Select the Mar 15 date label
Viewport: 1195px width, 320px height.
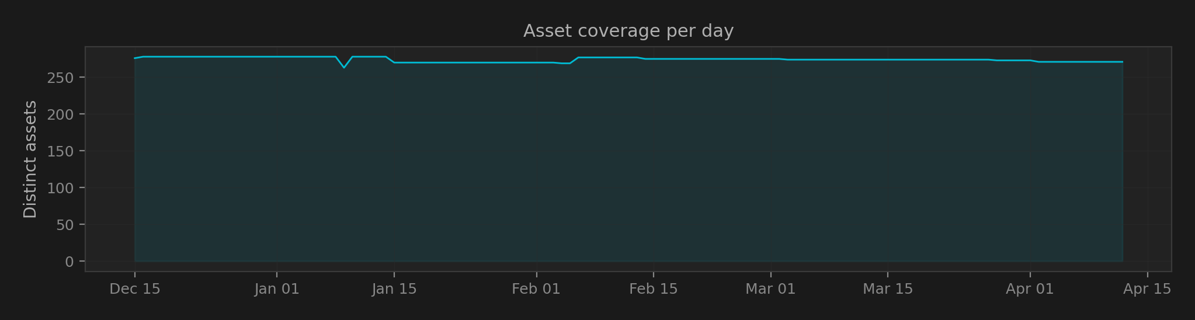coord(888,289)
